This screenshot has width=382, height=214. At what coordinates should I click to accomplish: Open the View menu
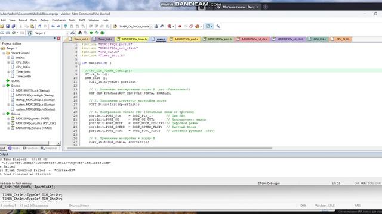tap(12, 20)
